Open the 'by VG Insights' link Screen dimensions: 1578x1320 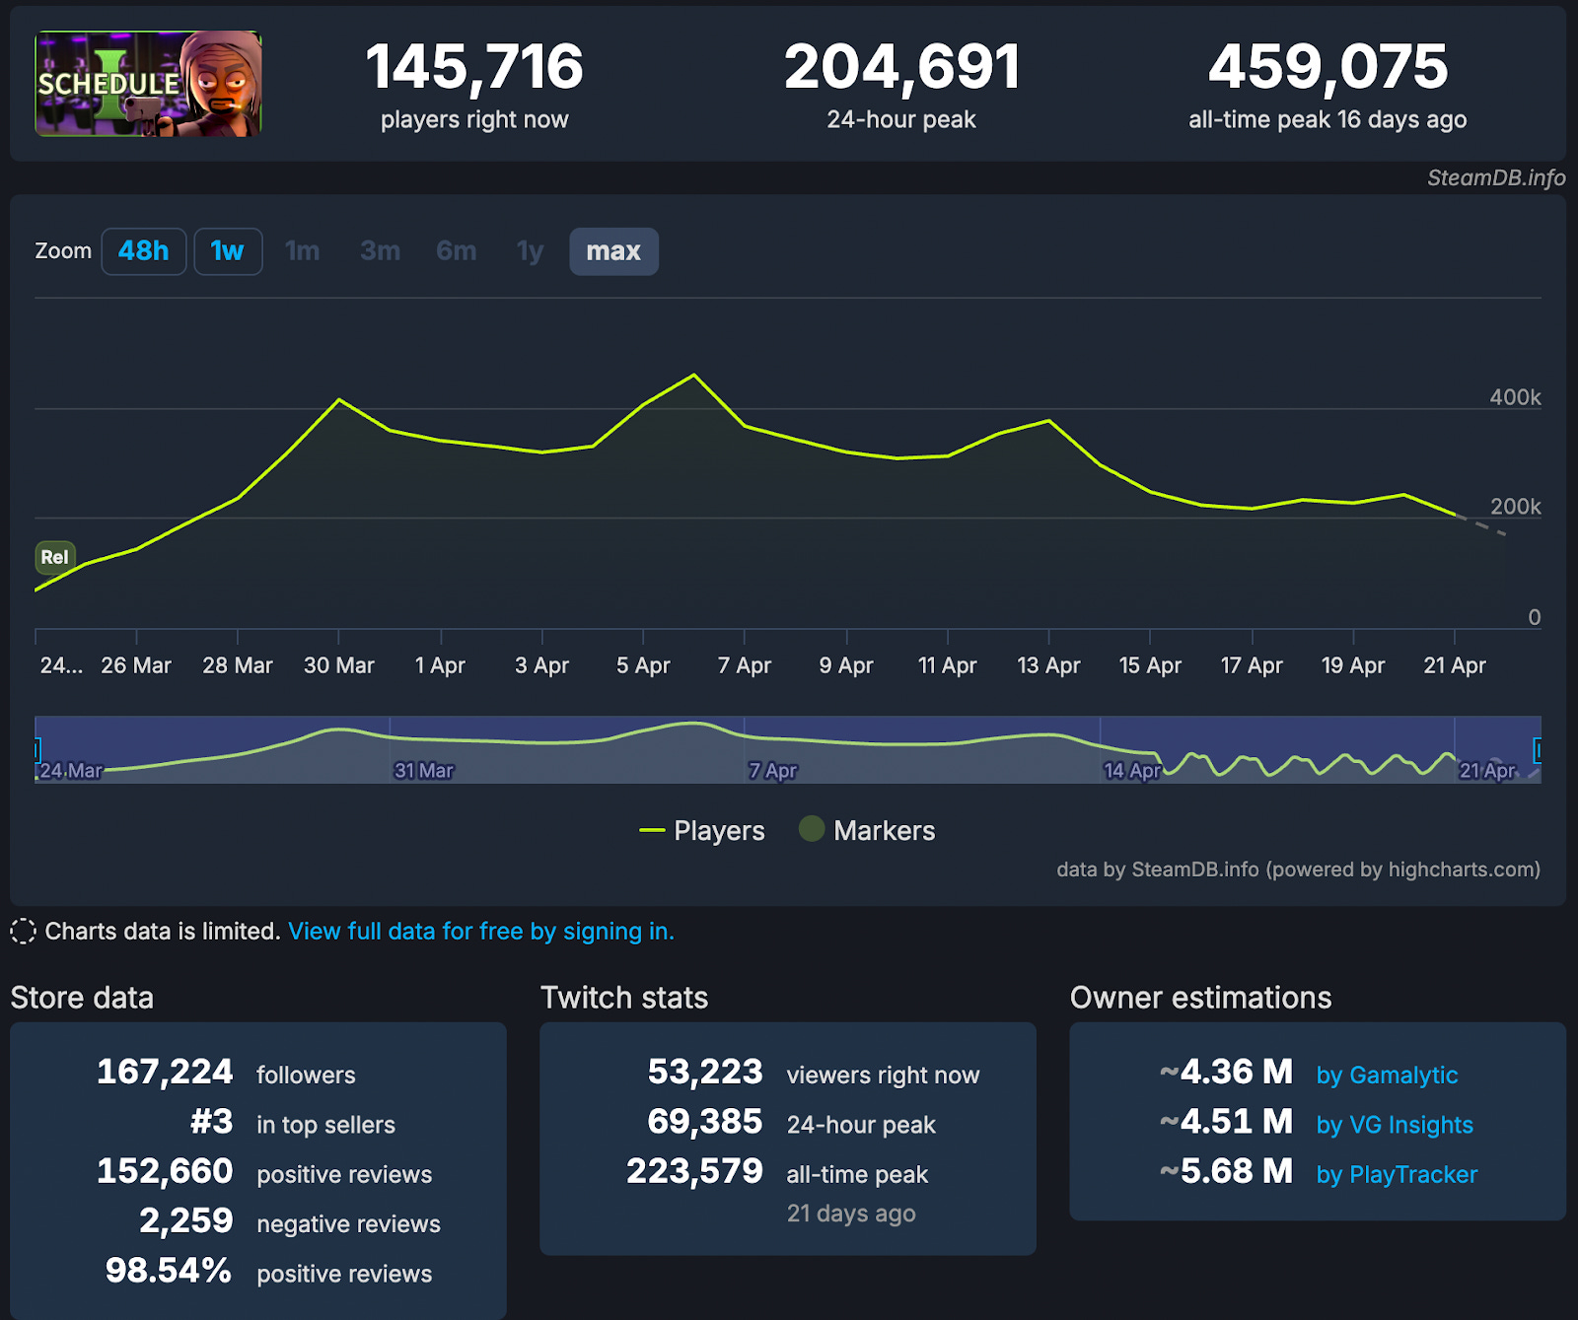1395,1125
